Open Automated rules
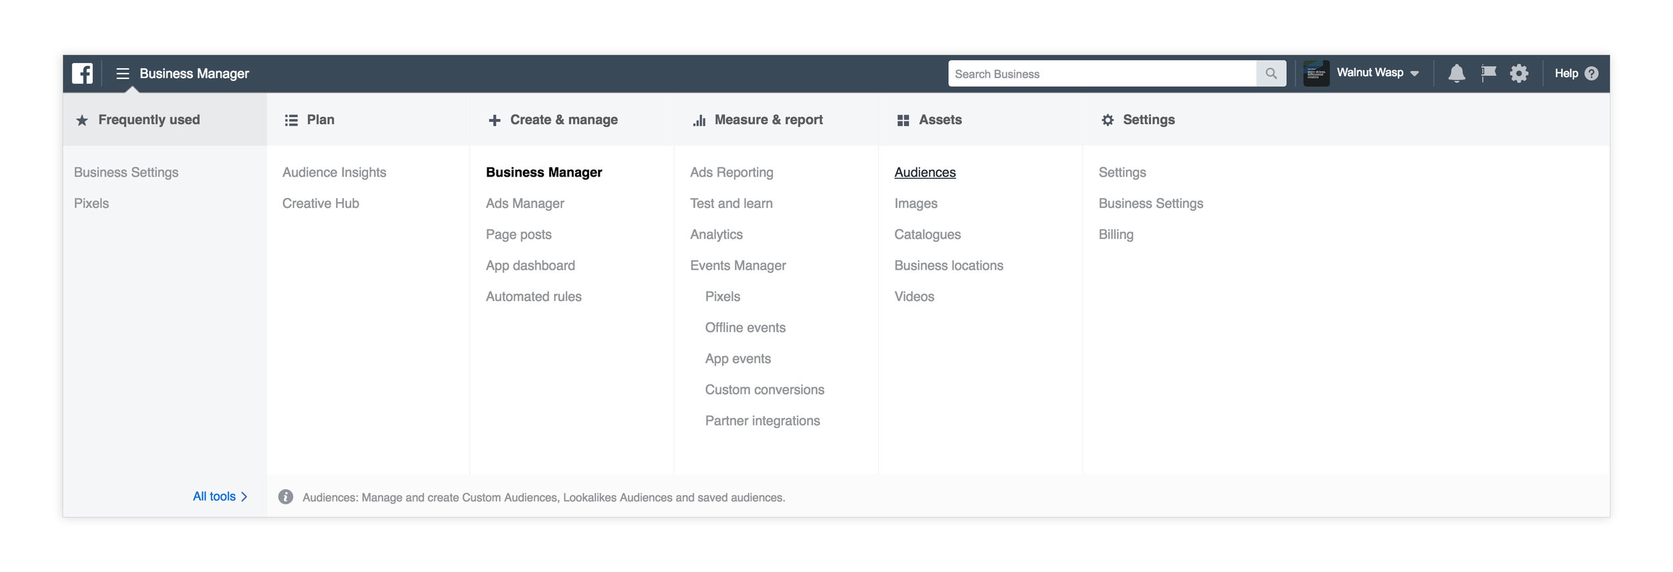1673x572 pixels. [x=533, y=296]
